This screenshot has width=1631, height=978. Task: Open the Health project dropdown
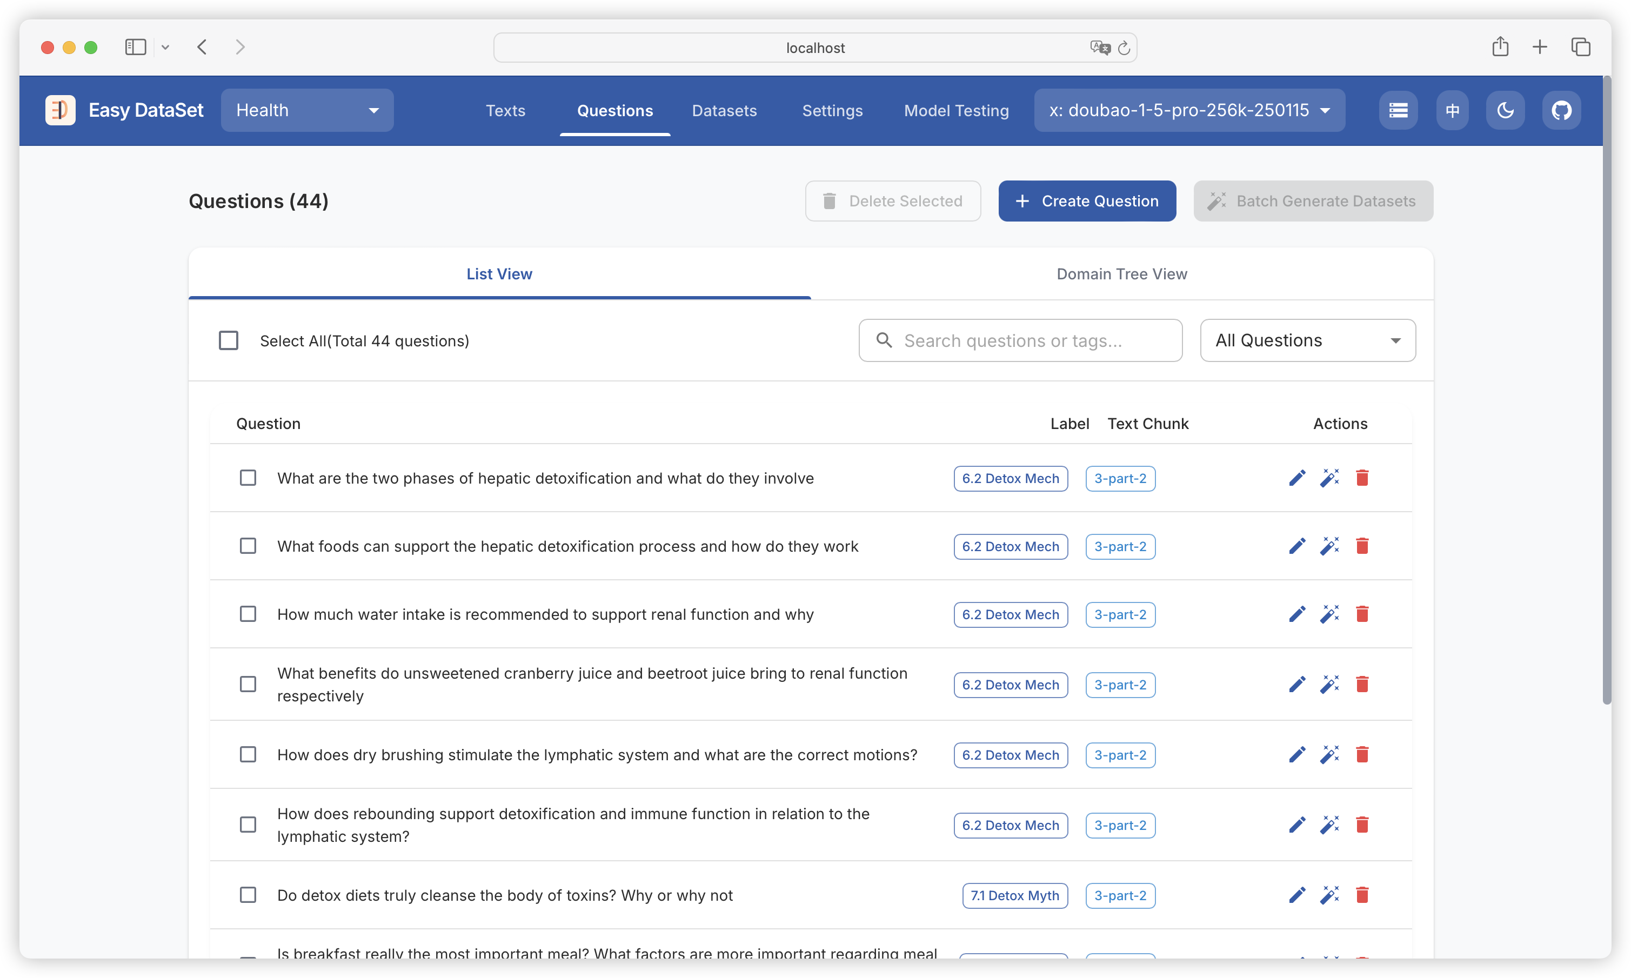(x=307, y=110)
